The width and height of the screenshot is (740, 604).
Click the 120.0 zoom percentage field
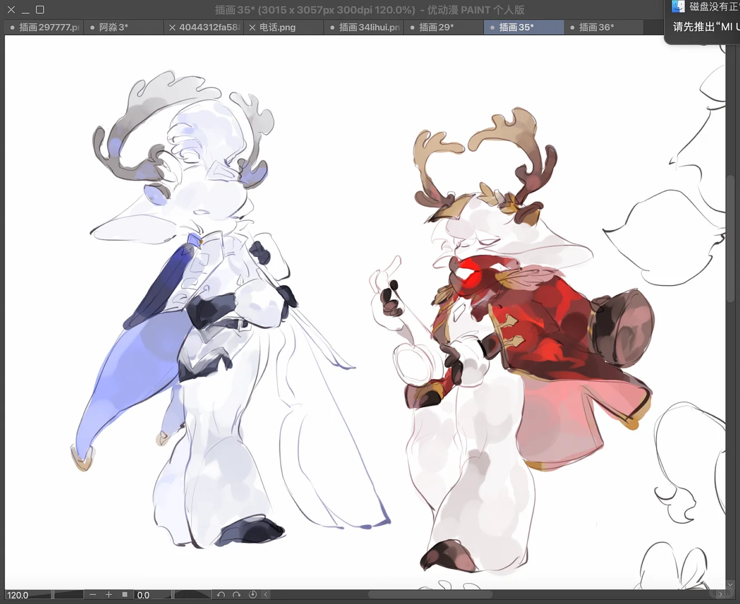click(28, 595)
